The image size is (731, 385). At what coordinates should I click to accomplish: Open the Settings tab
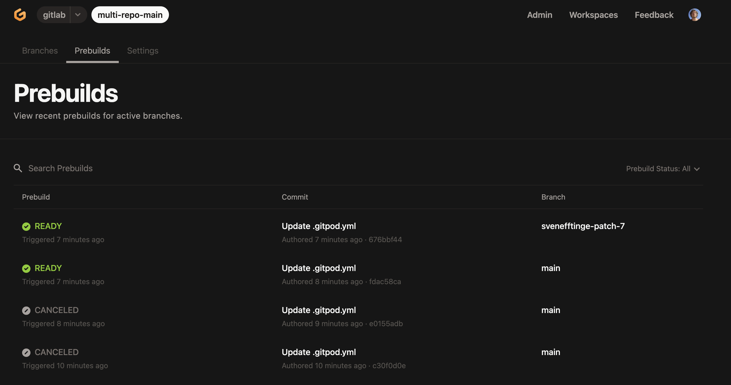point(143,50)
